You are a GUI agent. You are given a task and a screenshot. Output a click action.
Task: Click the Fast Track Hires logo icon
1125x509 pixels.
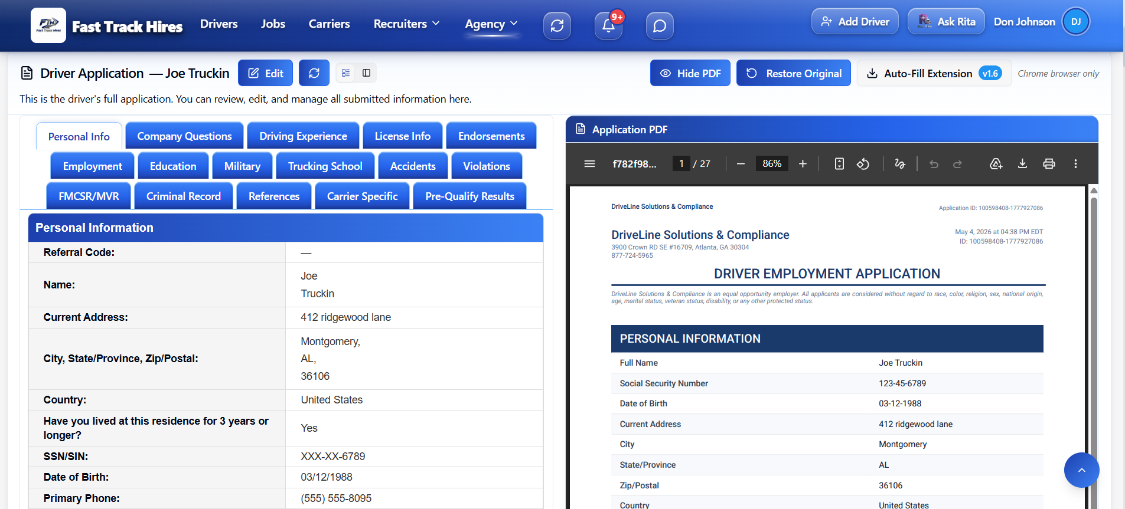click(48, 25)
